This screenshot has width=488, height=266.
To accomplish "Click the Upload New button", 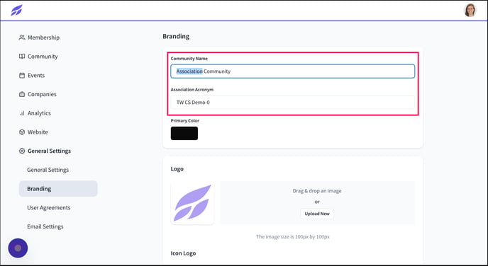I will (x=317, y=214).
